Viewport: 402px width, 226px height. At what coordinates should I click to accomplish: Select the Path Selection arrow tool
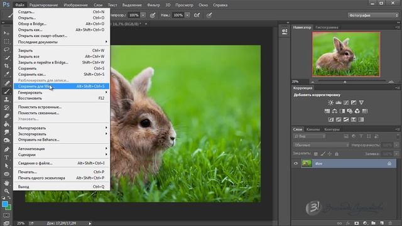pyautogui.click(x=6, y=166)
